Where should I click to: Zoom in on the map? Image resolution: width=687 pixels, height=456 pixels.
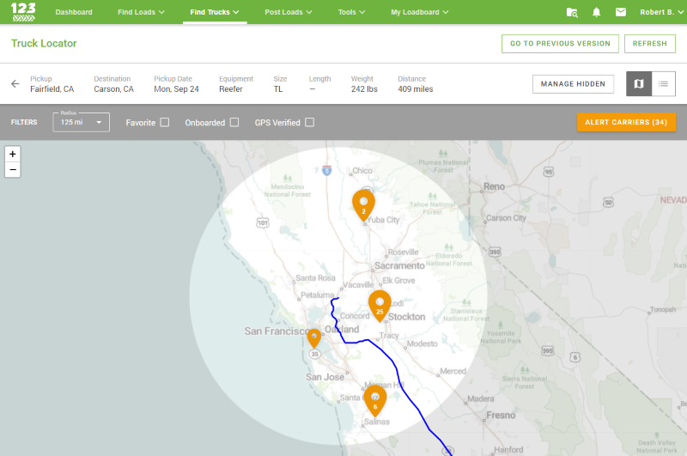[13, 155]
